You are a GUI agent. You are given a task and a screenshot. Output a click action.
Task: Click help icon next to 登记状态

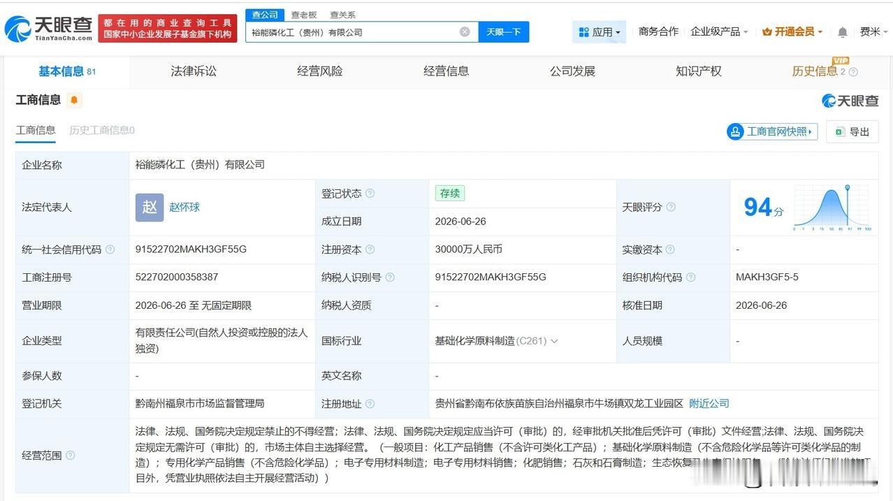(370, 194)
